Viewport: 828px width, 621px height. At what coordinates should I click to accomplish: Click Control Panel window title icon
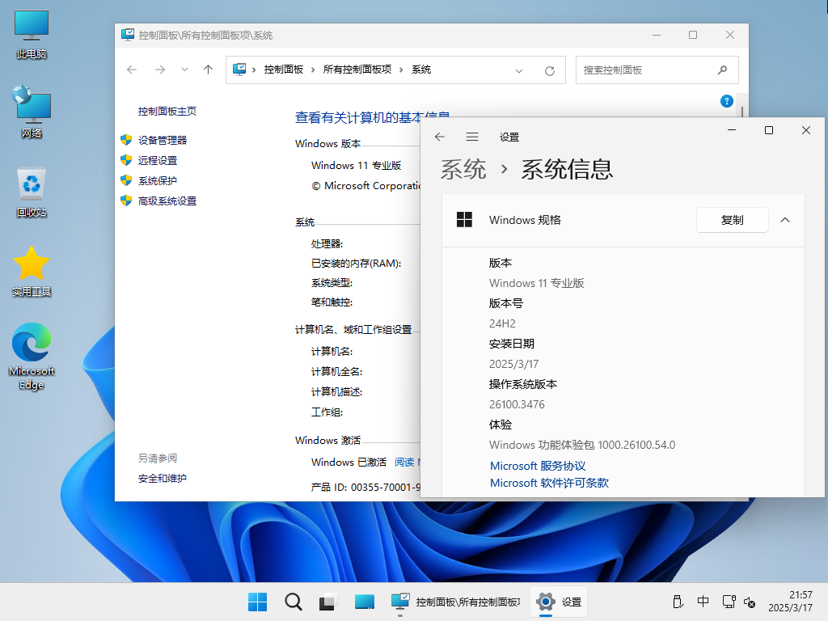coord(127,35)
